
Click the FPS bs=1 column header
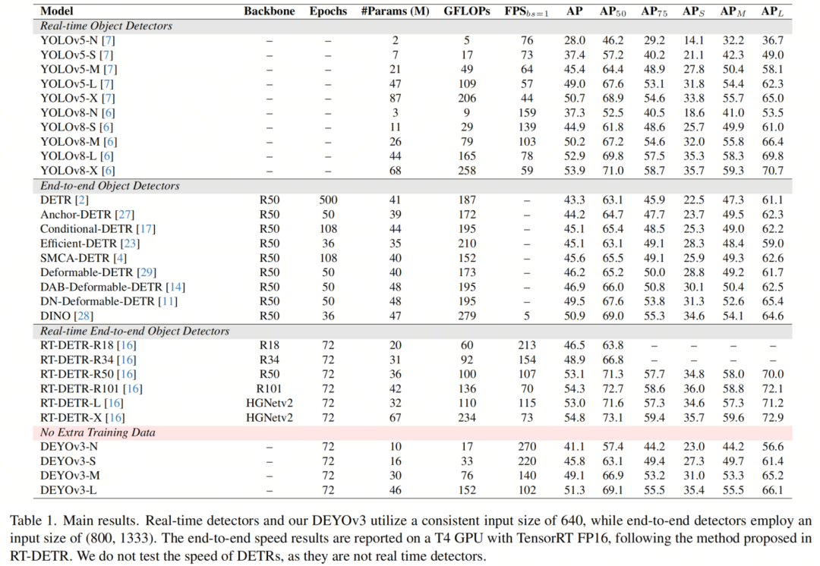[x=527, y=12]
